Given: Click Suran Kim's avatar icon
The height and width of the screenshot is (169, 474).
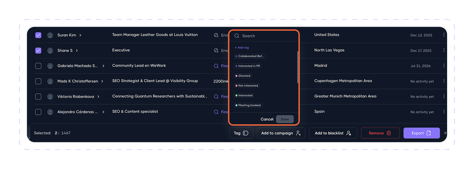Looking at the screenshot, I should 50,35.
